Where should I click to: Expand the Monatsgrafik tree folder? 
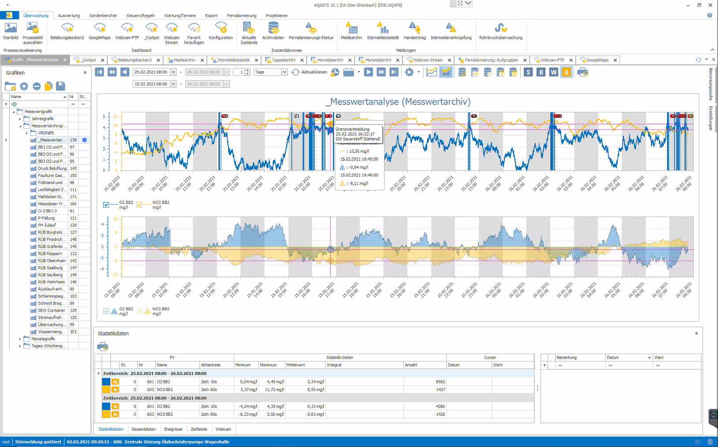[x=20, y=339]
